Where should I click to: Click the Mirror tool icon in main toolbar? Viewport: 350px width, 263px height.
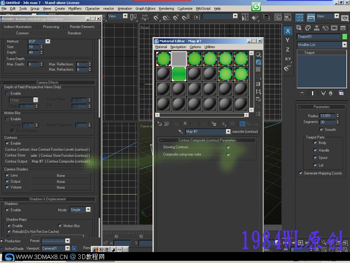(245, 18)
